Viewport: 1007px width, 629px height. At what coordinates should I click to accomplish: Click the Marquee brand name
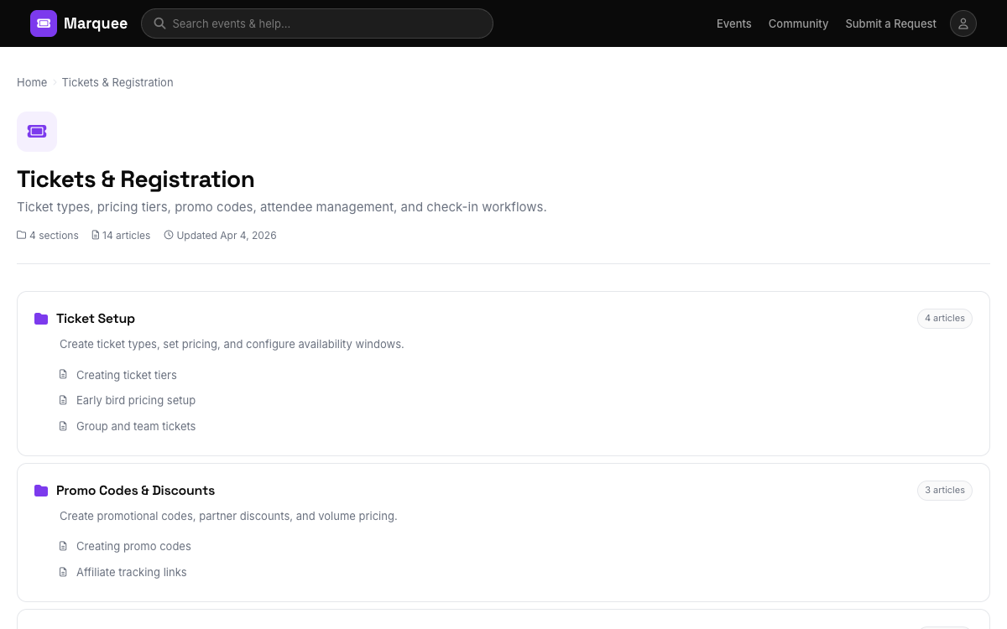(x=96, y=23)
